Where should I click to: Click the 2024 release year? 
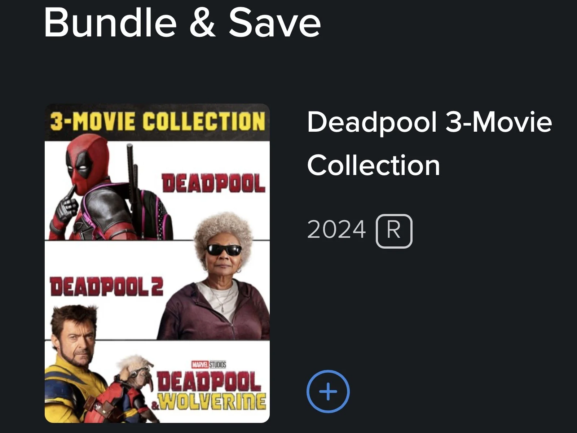pyautogui.click(x=336, y=229)
